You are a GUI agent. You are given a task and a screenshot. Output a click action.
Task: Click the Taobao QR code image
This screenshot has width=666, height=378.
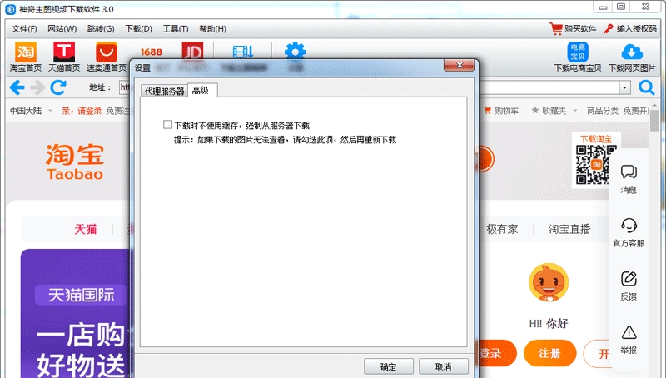pyautogui.click(x=595, y=164)
